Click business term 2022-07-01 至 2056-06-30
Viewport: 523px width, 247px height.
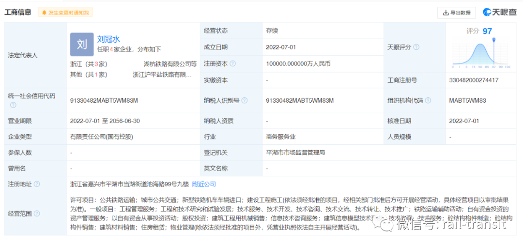click(x=105, y=121)
